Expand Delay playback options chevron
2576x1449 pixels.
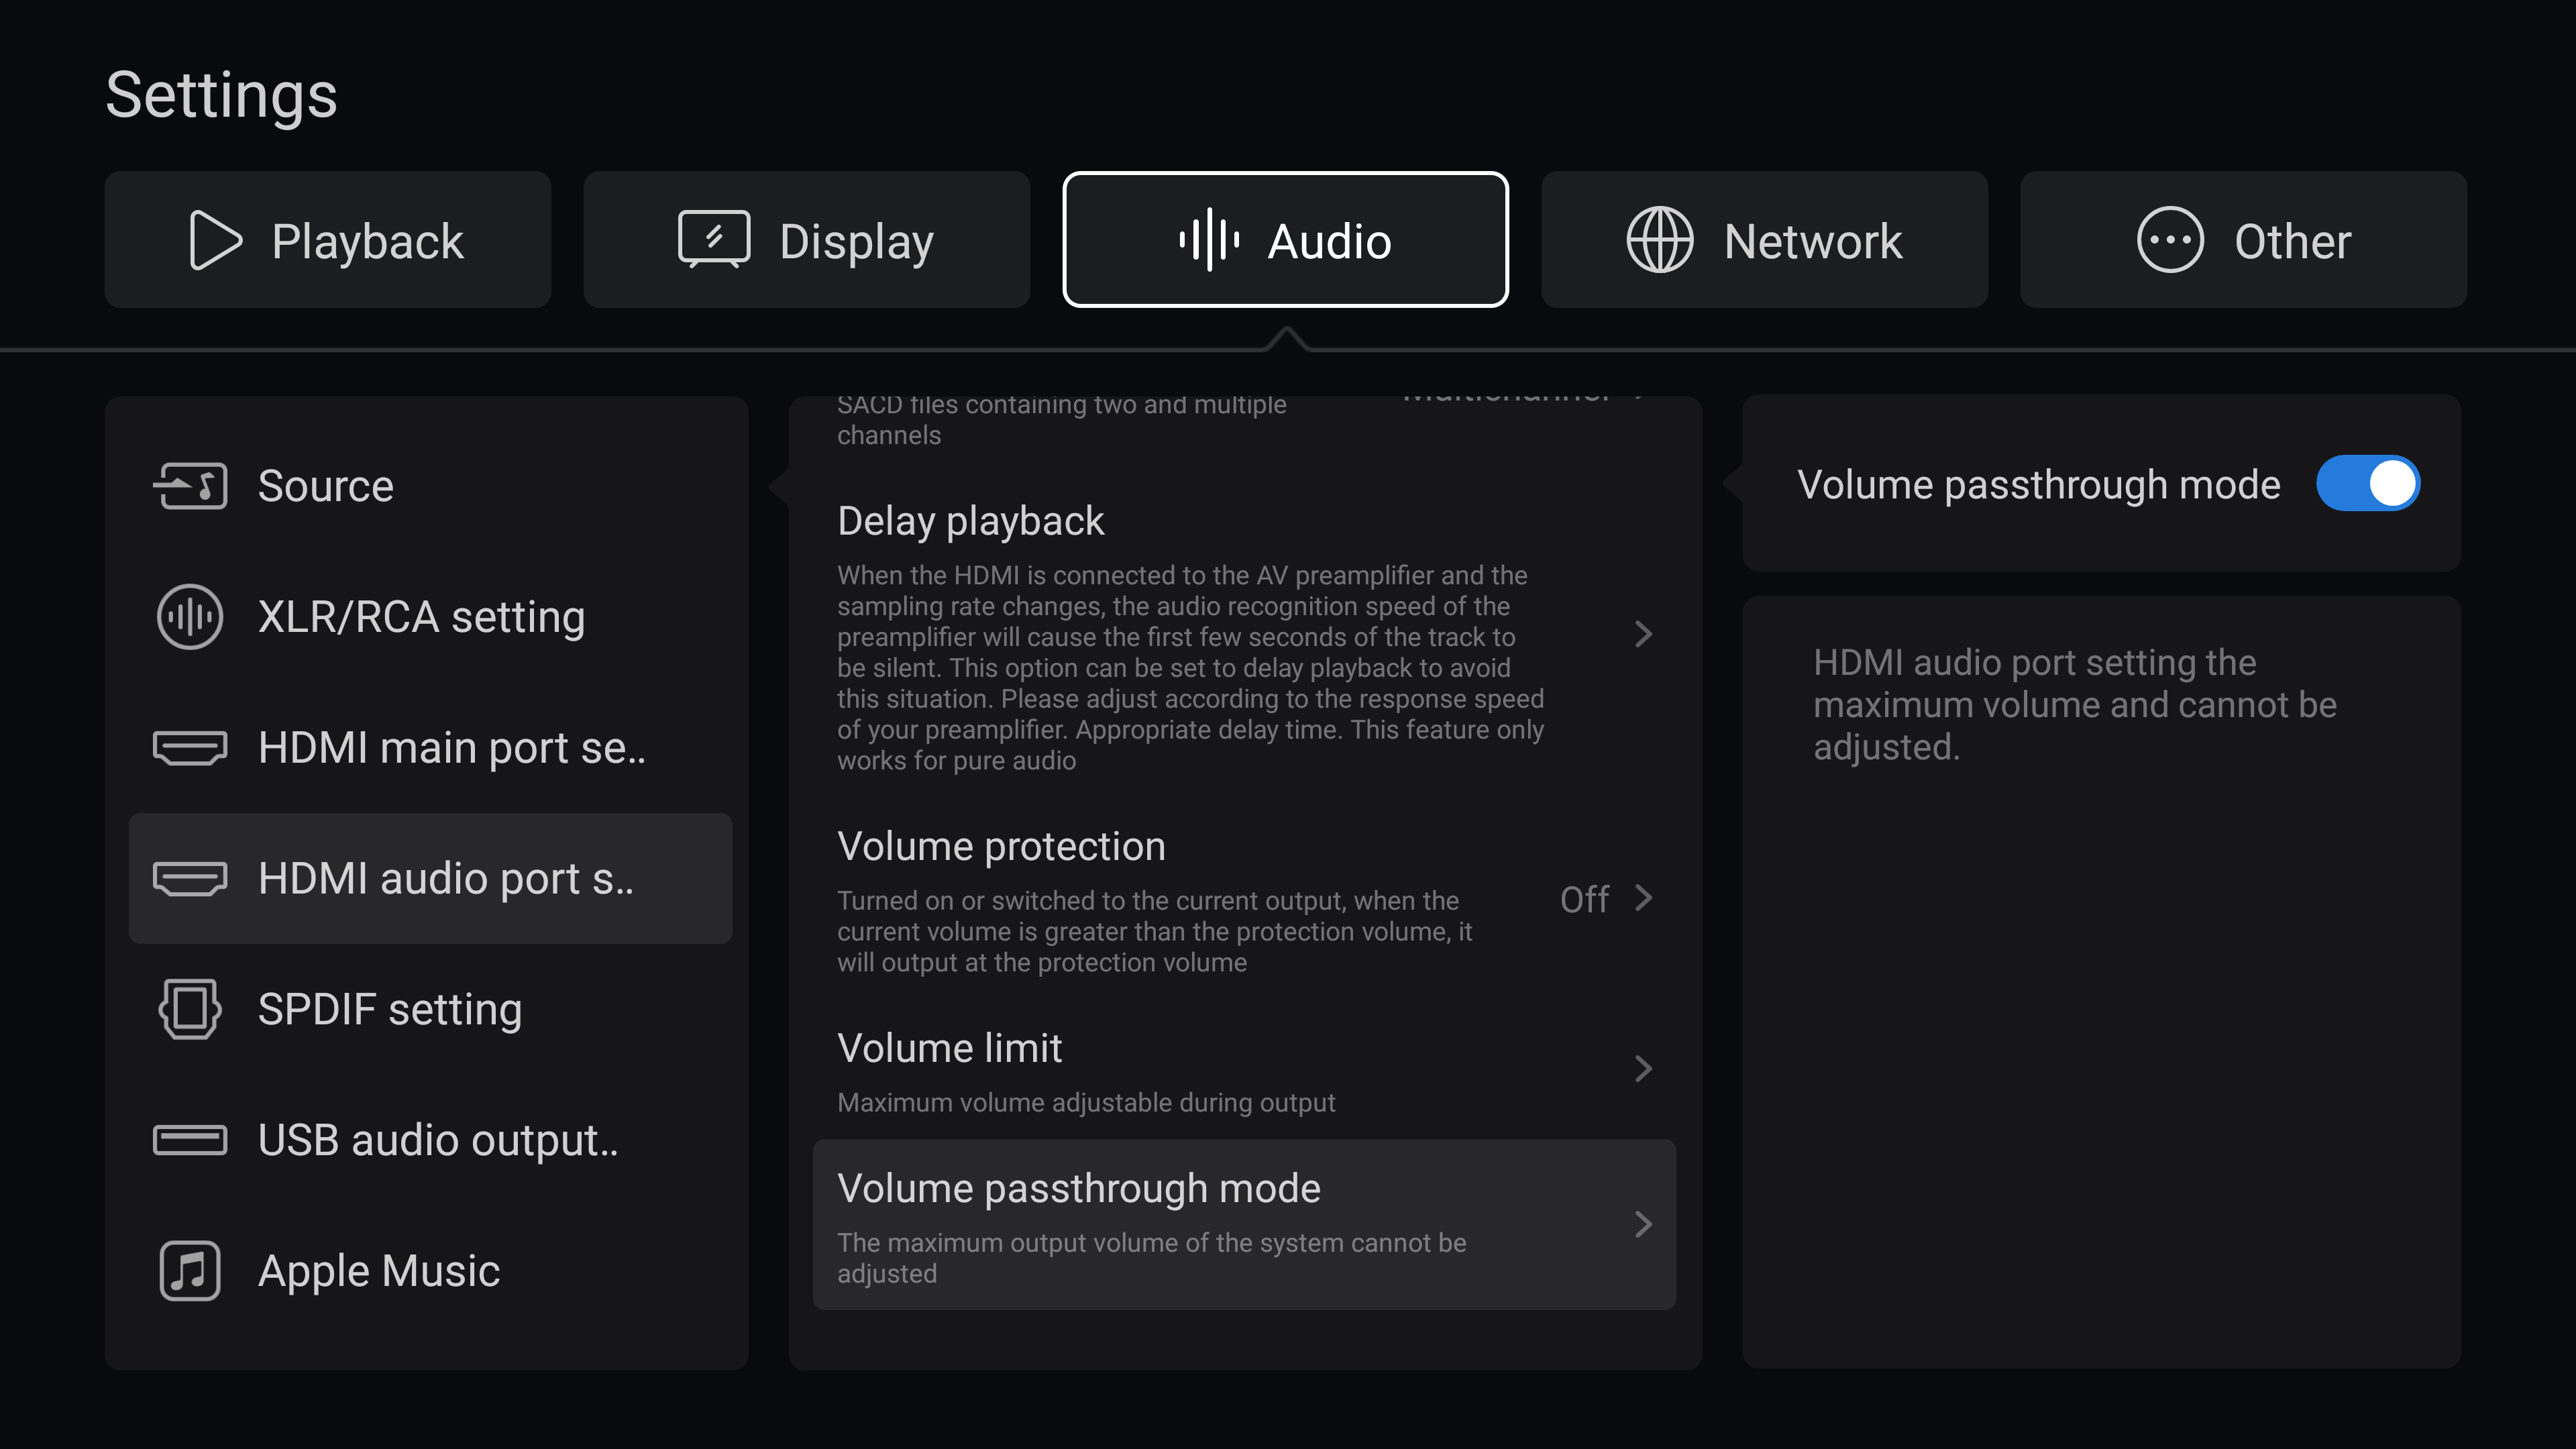tap(1643, 634)
